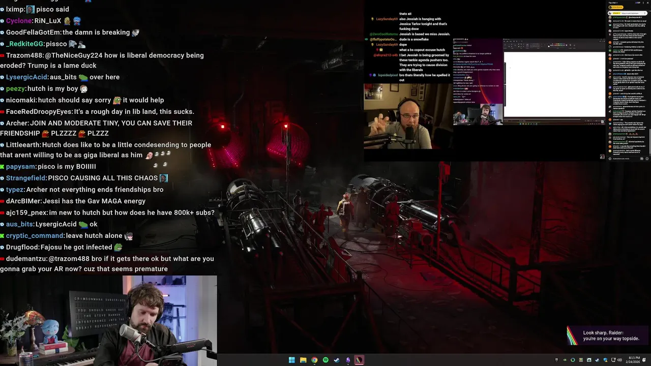The height and width of the screenshot is (366, 651).
Task: Click 'Drugflood' he got infected message
Action: tap(62, 248)
